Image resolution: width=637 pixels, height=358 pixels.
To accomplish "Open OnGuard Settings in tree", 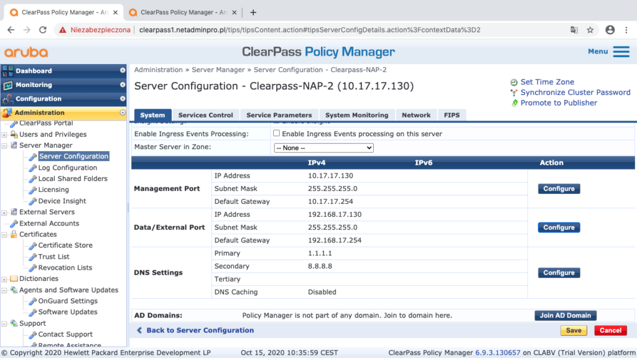I will pyautogui.click(x=67, y=301).
